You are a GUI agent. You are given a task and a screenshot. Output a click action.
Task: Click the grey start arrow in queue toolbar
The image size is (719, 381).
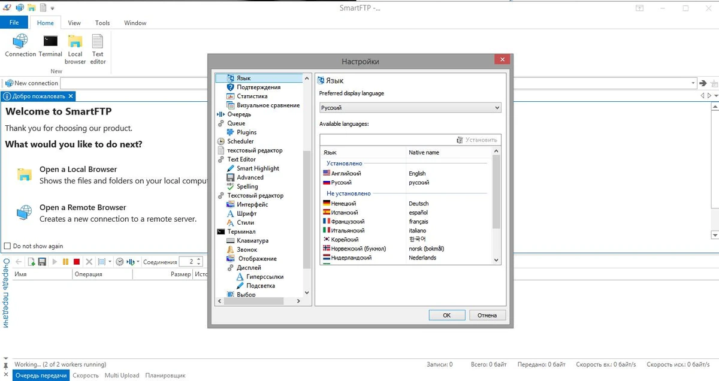pos(55,262)
